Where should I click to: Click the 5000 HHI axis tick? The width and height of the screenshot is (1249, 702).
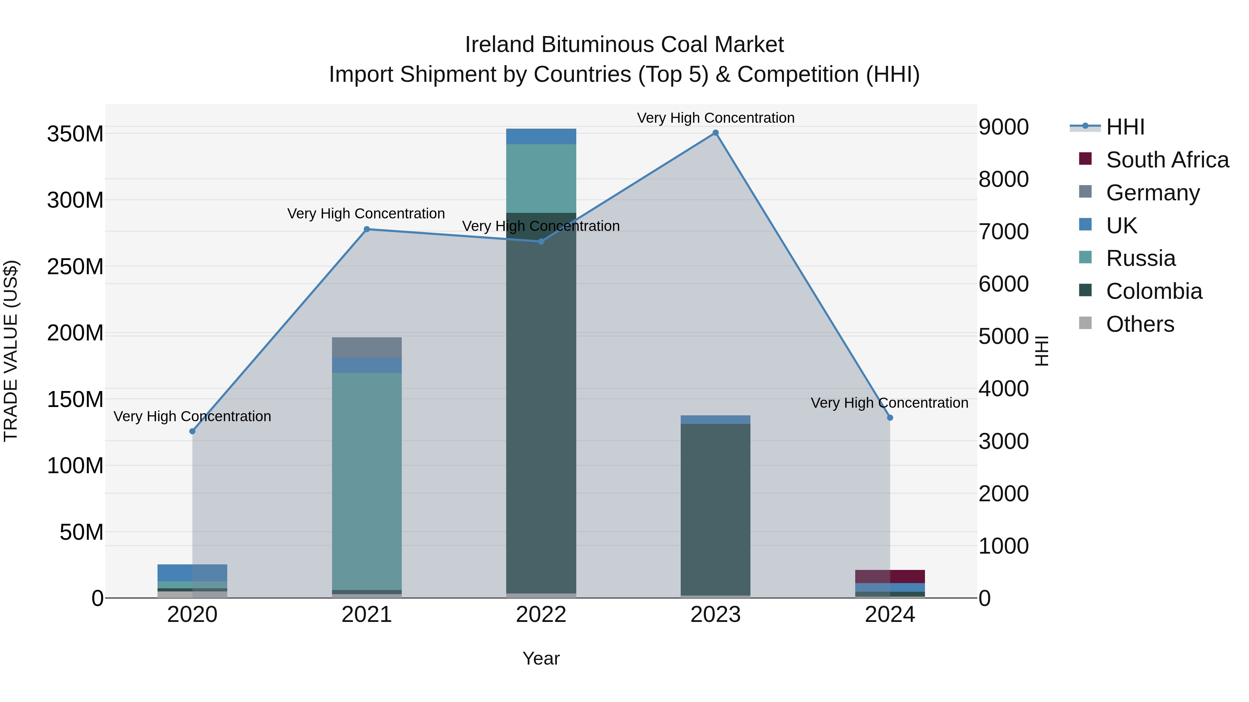pyautogui.click(x=1004, y=336)
